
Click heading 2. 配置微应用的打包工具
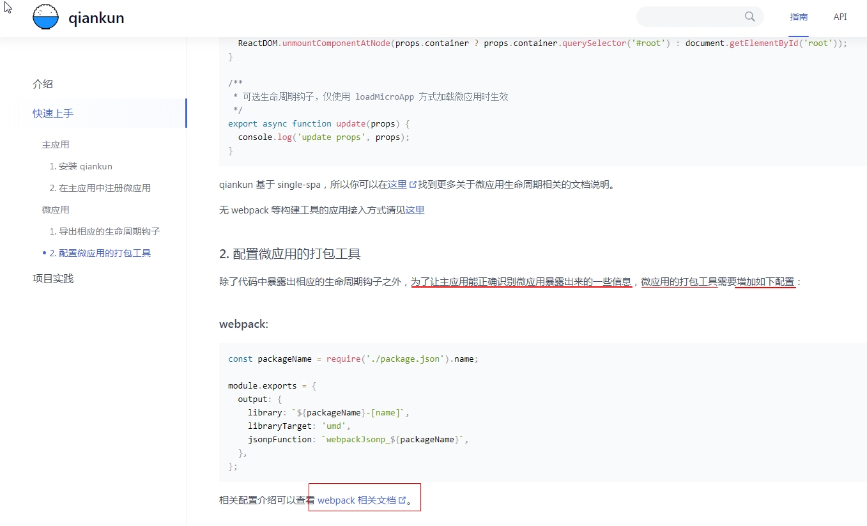click(290, 254)
